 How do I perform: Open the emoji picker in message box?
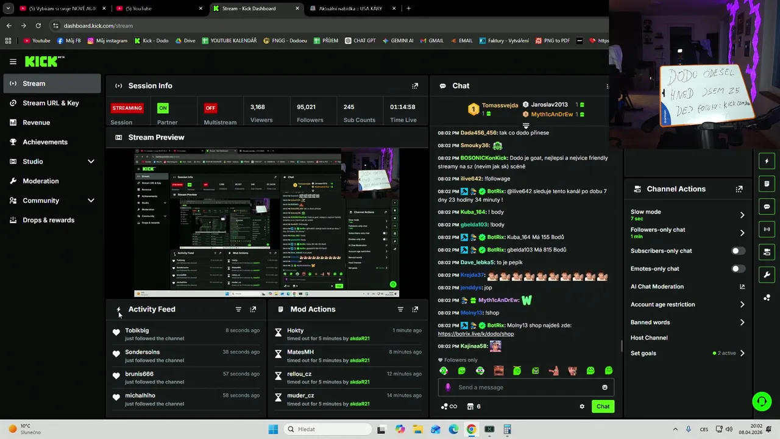[x=604, y=387]
